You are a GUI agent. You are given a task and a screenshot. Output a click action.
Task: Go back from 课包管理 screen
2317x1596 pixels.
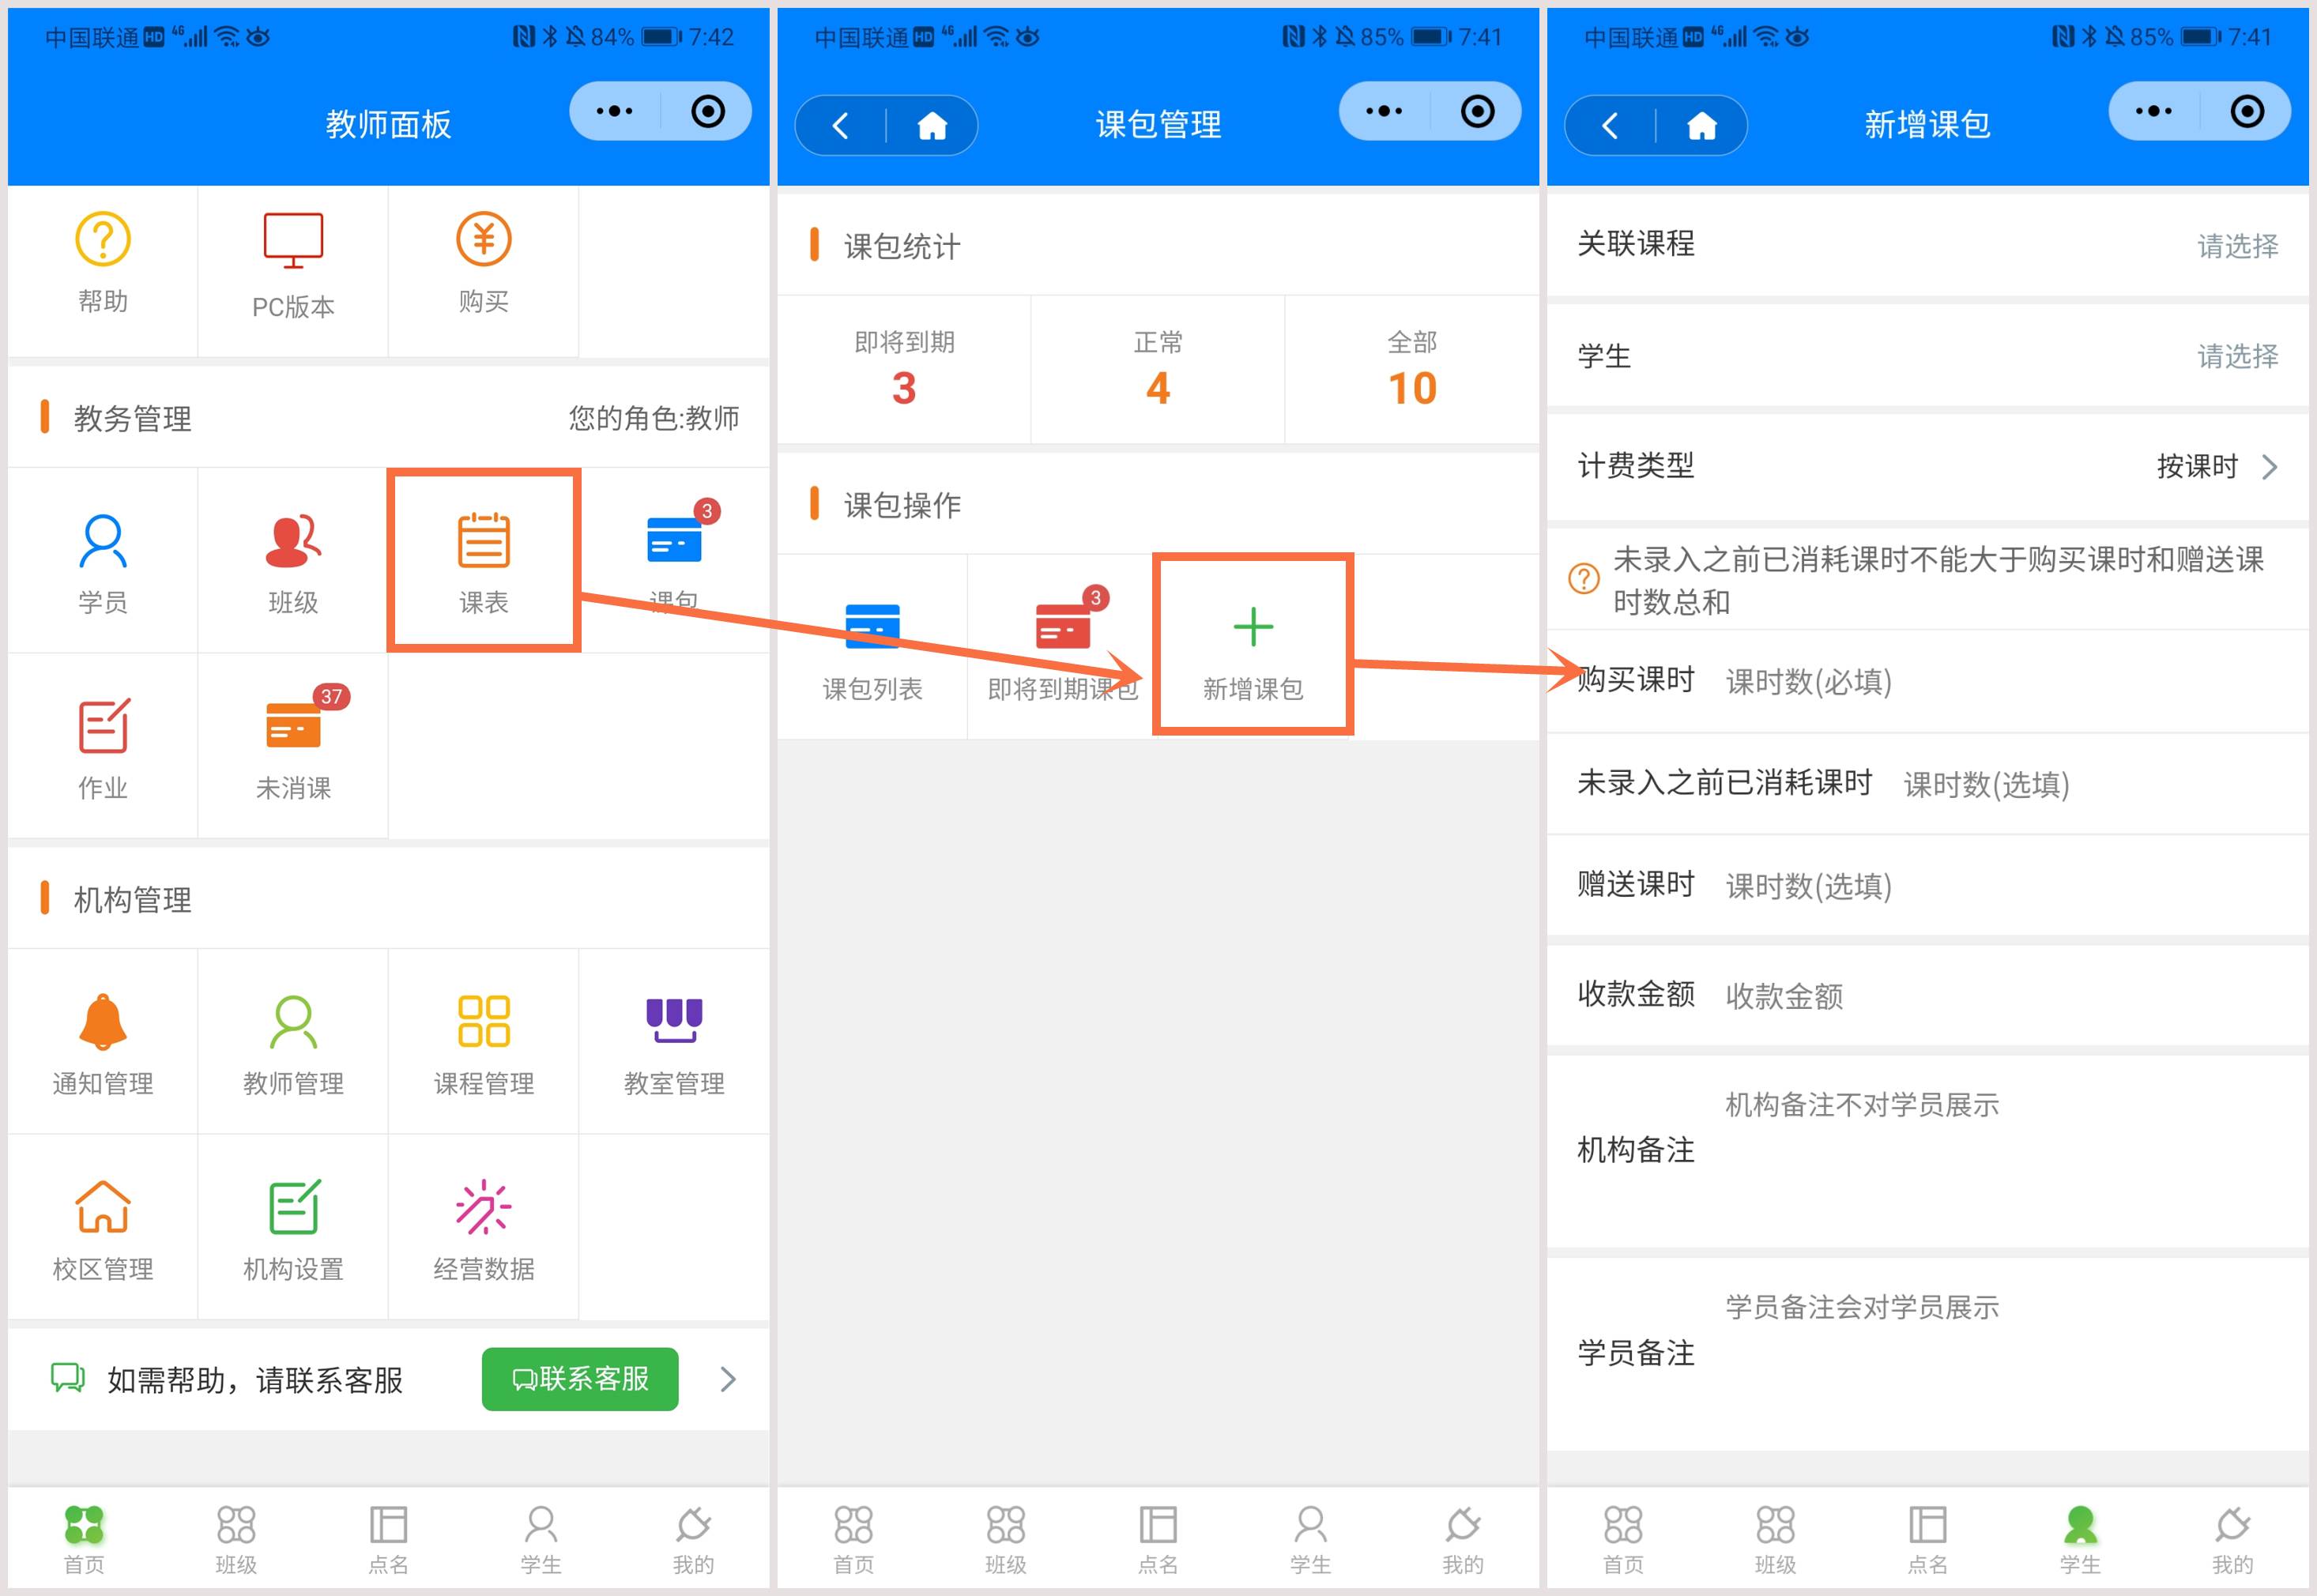point(840,126)
